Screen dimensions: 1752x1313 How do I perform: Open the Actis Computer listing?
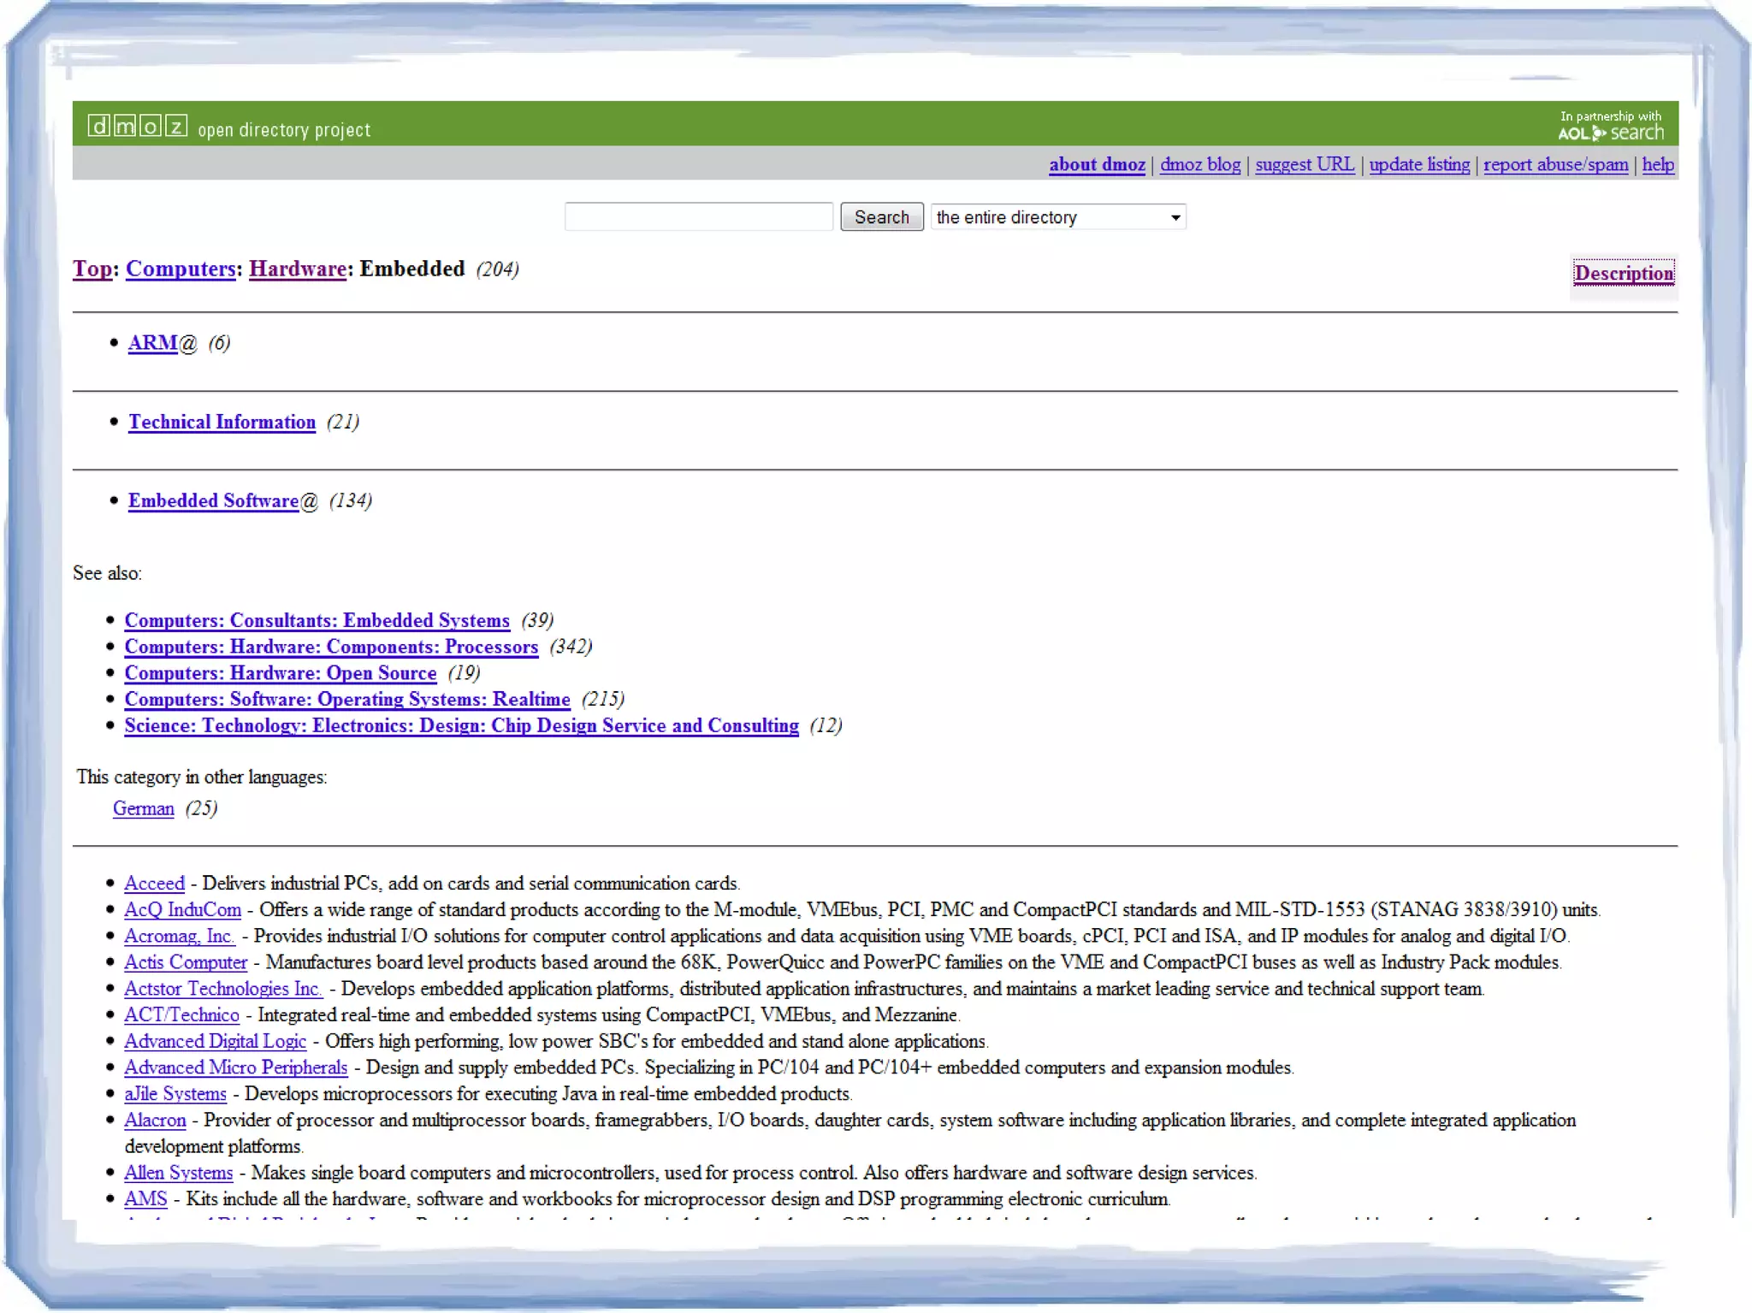point(186,962)
